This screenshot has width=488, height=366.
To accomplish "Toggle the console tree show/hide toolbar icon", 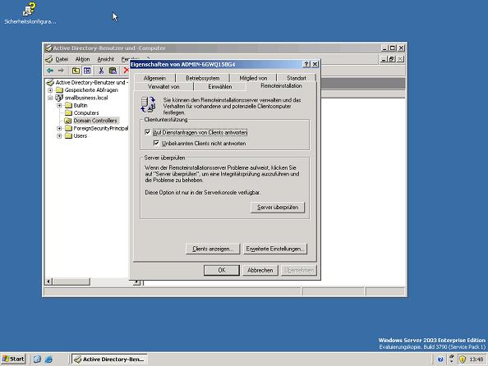I will coord(87,71).
